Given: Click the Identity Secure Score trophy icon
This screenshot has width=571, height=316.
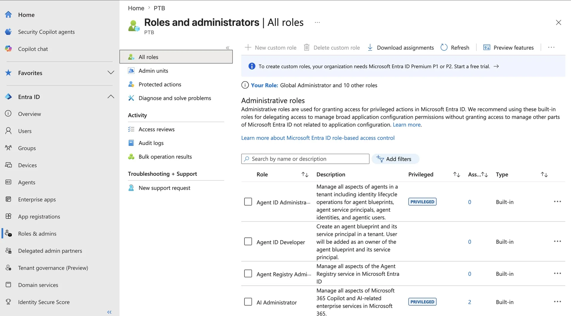Looking at the screenshot, I should pyautogui.click(x=8, y=302).
